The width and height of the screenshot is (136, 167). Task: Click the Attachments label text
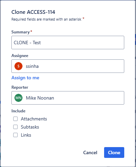[34, 119]
